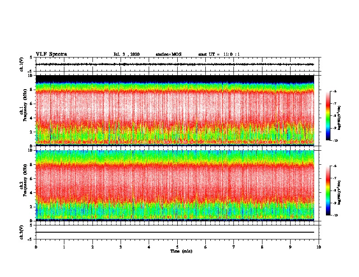Click the ch.2 spectrogram image
Screen dimensions: 359x277
(x=175, y=186)
